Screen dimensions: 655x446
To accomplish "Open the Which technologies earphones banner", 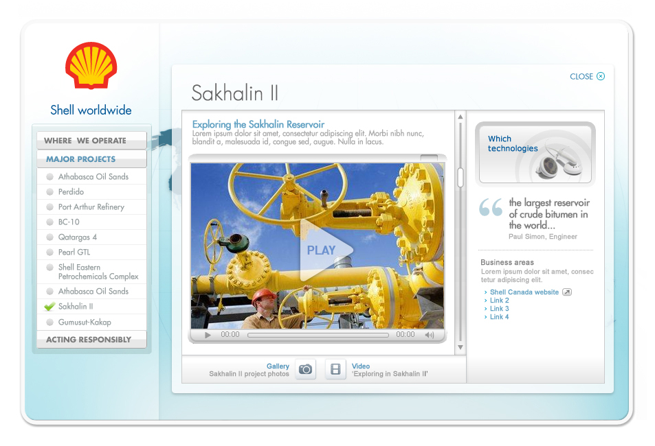I will pos(535,153).
